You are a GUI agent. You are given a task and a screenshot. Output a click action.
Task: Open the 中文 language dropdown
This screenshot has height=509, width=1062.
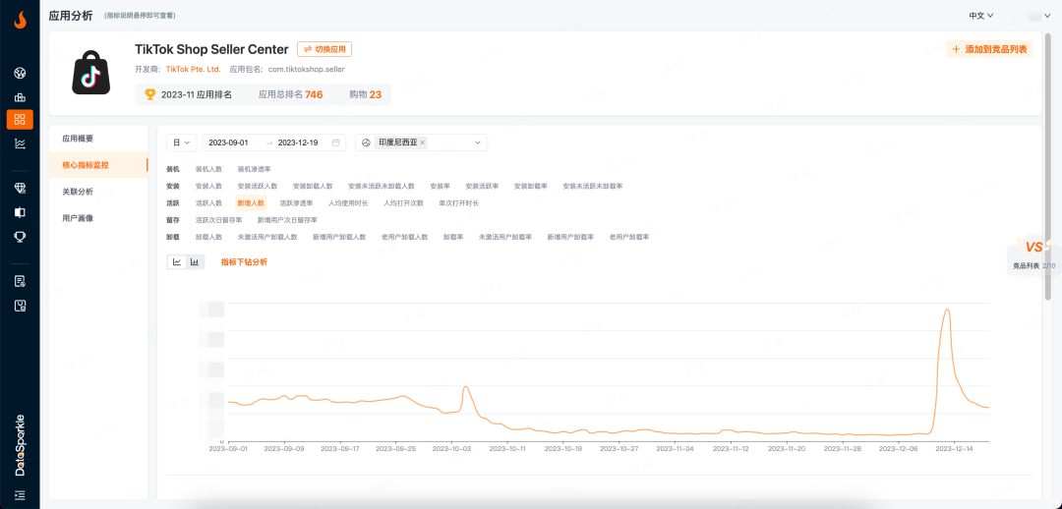pyautogui.click(x=980, y=16)
